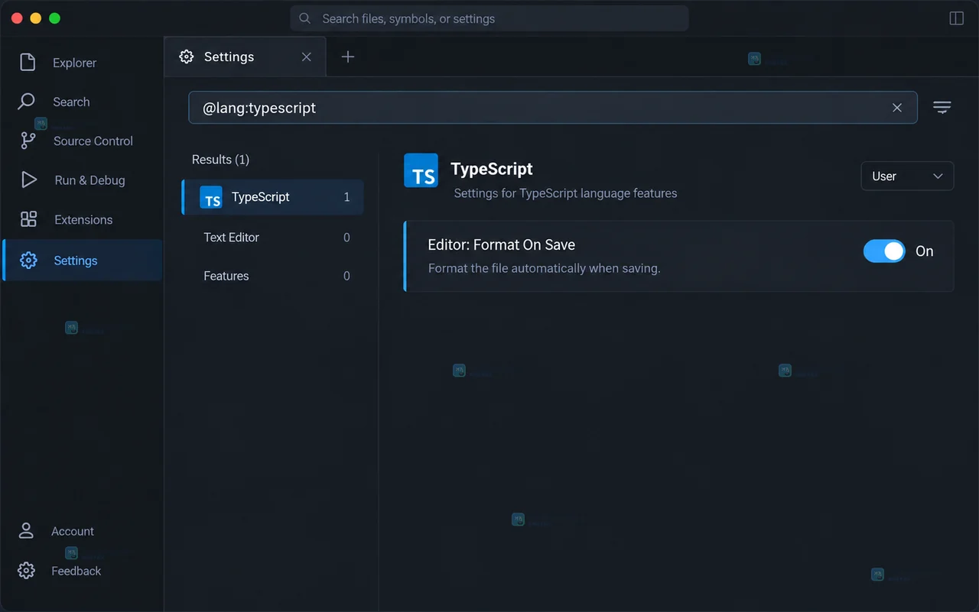Screen dimensions: 979x612
Task: Click the Account label in sidebar
Action: click(73, 531)
